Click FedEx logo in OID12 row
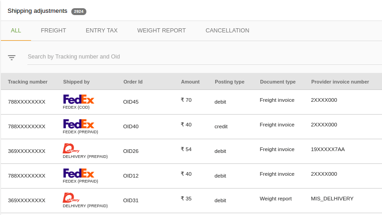 (79, 173)
